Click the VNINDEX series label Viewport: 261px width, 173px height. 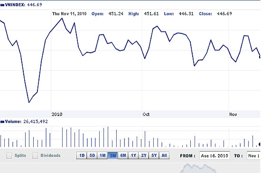pos(15,5)
